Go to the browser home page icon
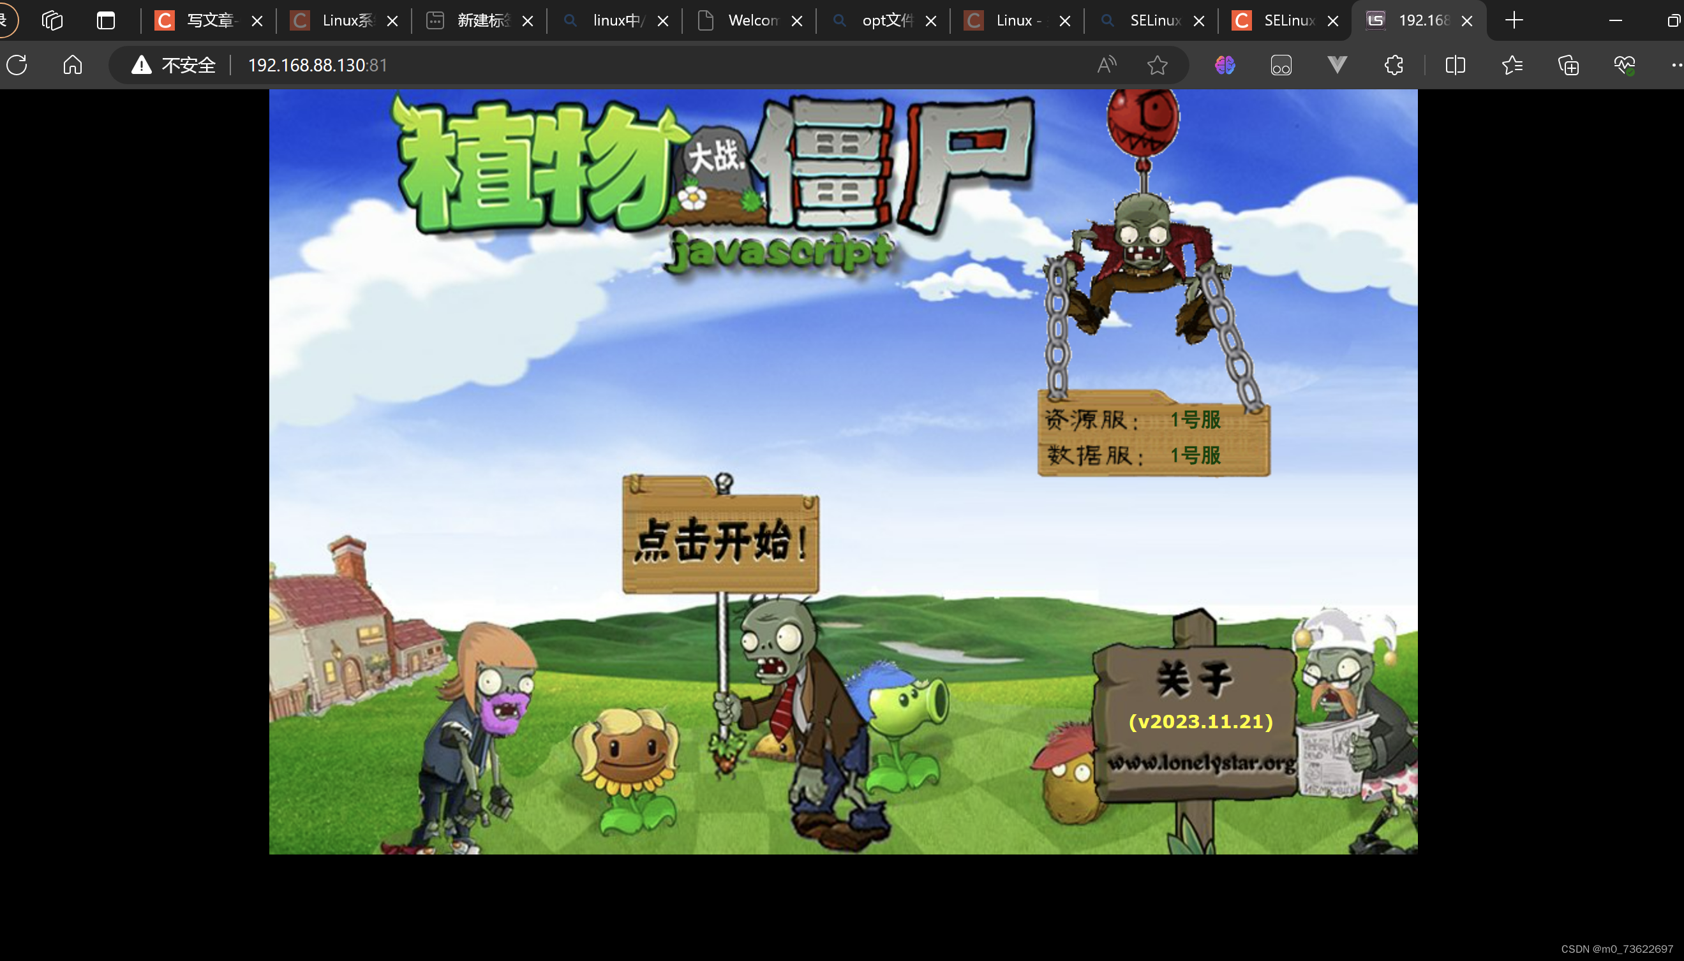The width and height of the screenshot is (1684, 961). 73,64
